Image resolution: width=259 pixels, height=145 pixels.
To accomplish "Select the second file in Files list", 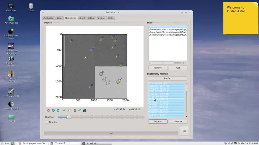I will [x=168, y=29].
